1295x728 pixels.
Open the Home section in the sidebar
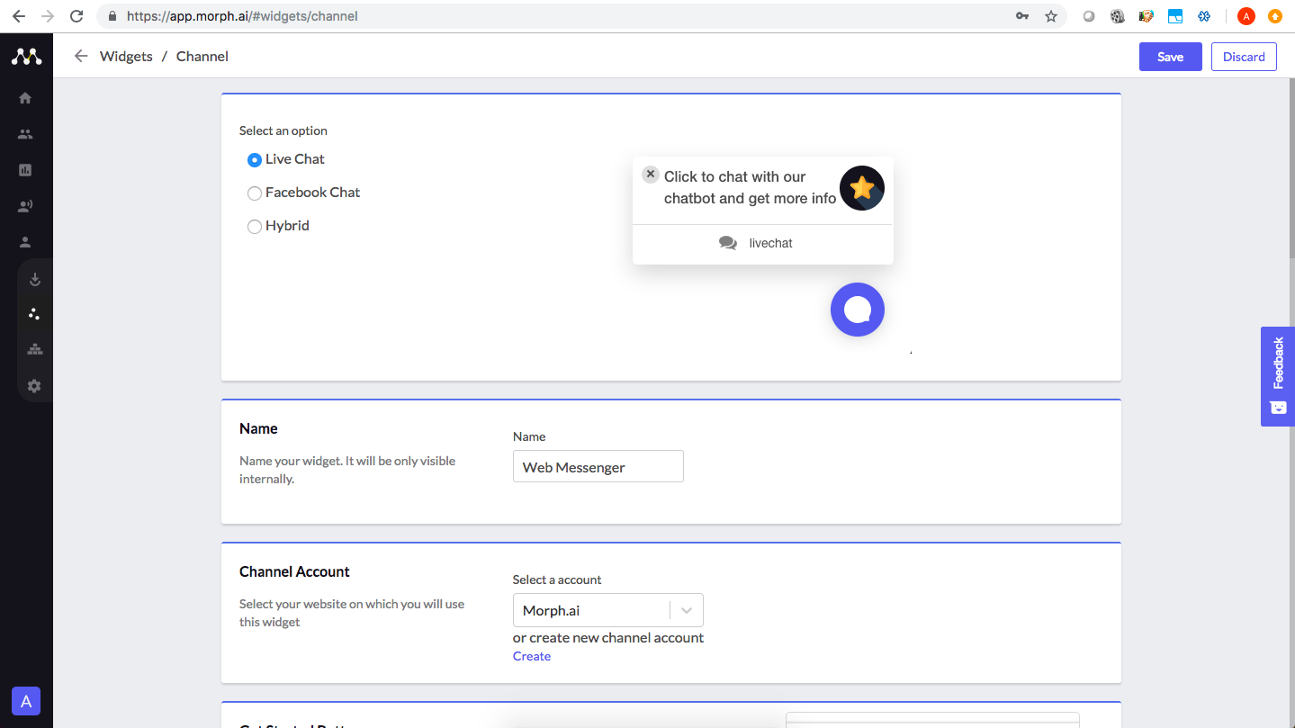click(x=25, y=98)
